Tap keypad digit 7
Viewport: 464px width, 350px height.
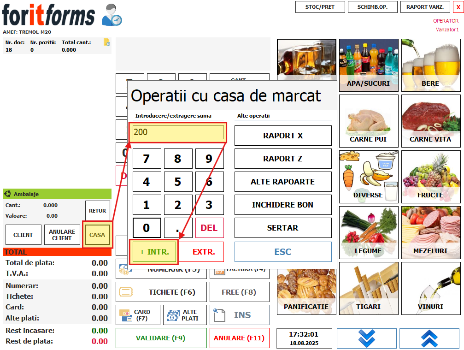point(147,159)
